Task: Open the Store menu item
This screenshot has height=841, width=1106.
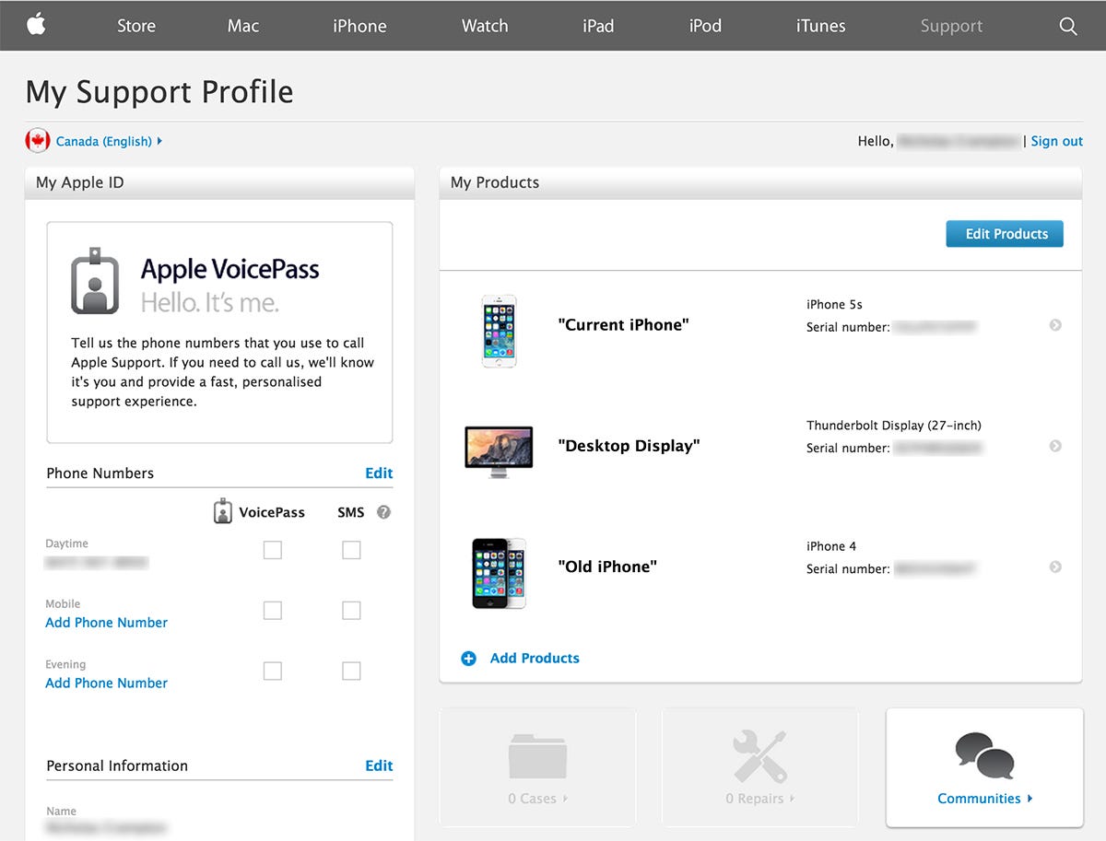Action: [136, 26]
